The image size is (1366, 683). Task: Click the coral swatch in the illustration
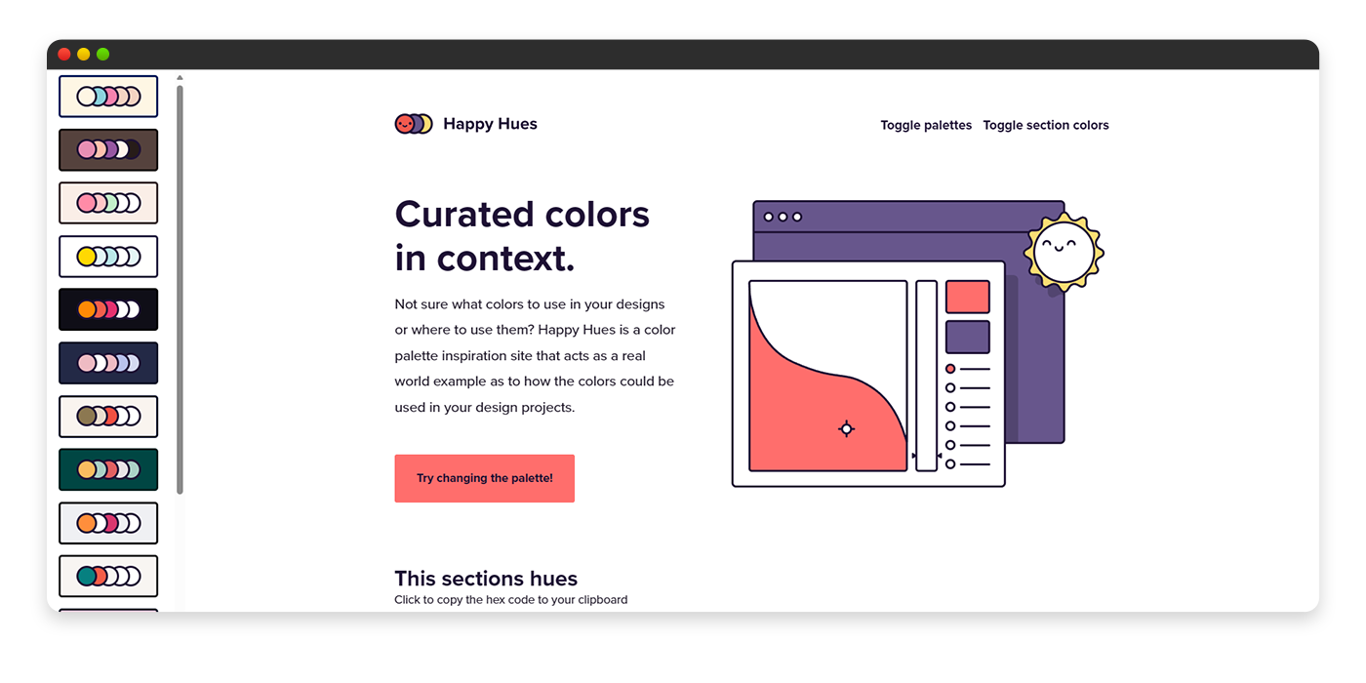(x=968, y=297)
